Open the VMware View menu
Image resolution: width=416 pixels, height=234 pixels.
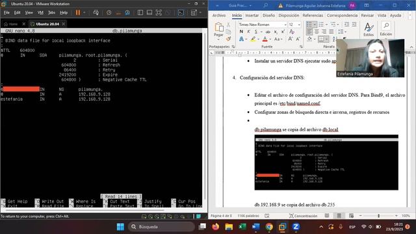pyautogui.click(x=29, y=12)
